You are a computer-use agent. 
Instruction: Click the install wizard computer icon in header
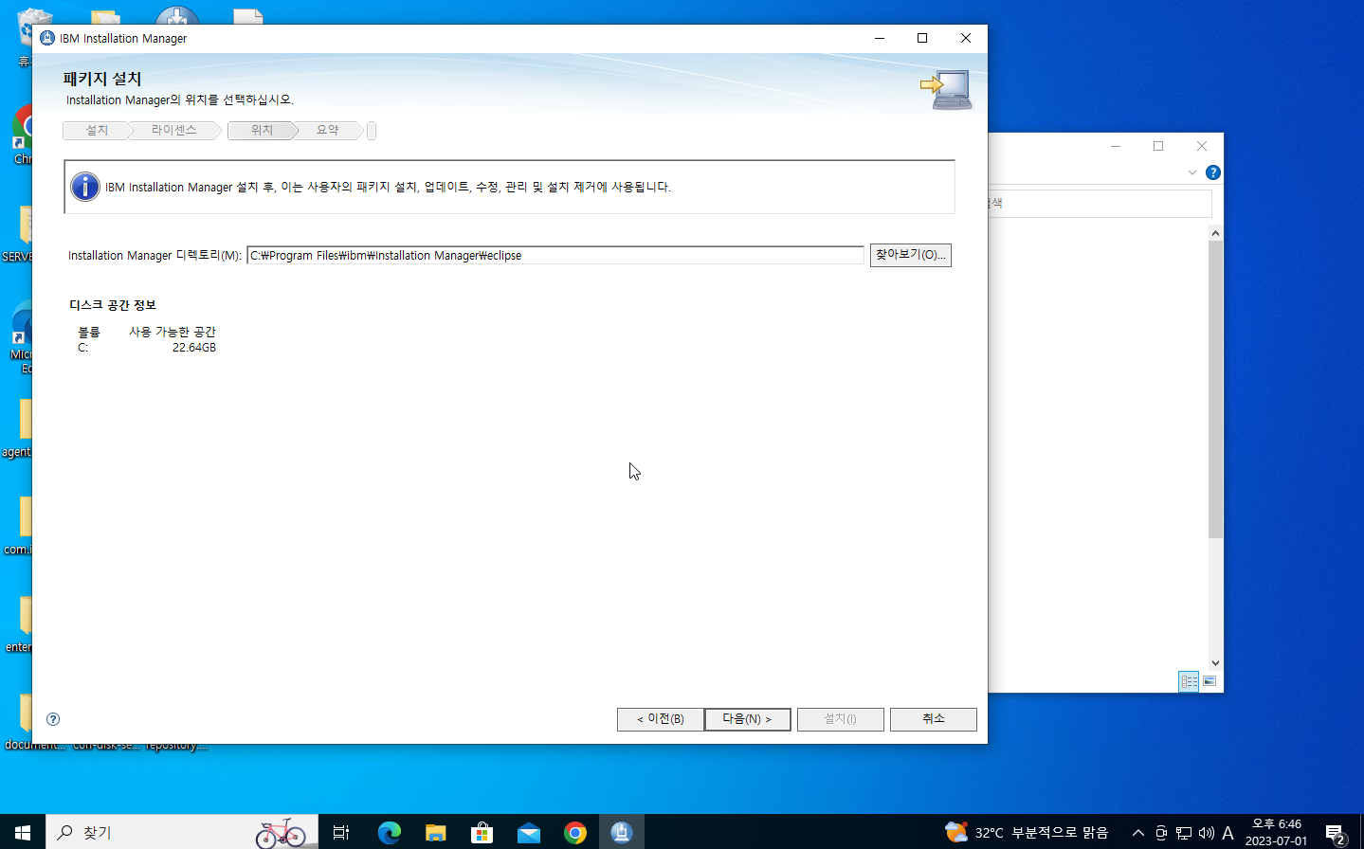point(947,89)
